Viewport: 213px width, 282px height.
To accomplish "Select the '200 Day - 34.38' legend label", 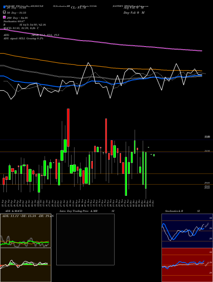I will coord(17,18).
